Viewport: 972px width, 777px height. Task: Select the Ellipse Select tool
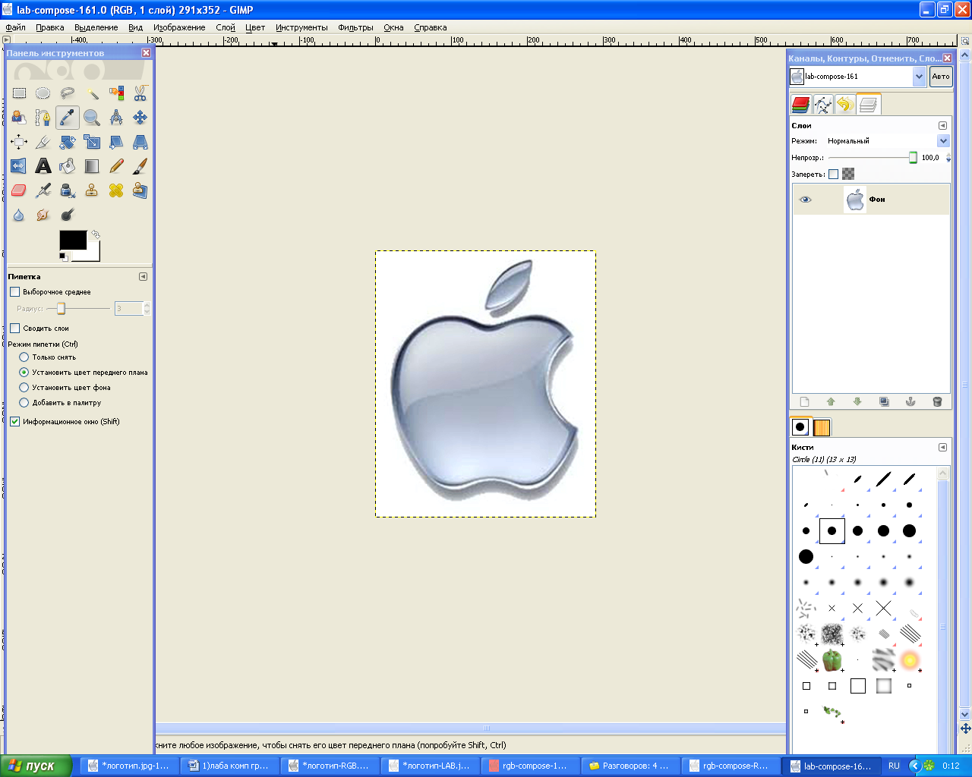click(43, 93)
